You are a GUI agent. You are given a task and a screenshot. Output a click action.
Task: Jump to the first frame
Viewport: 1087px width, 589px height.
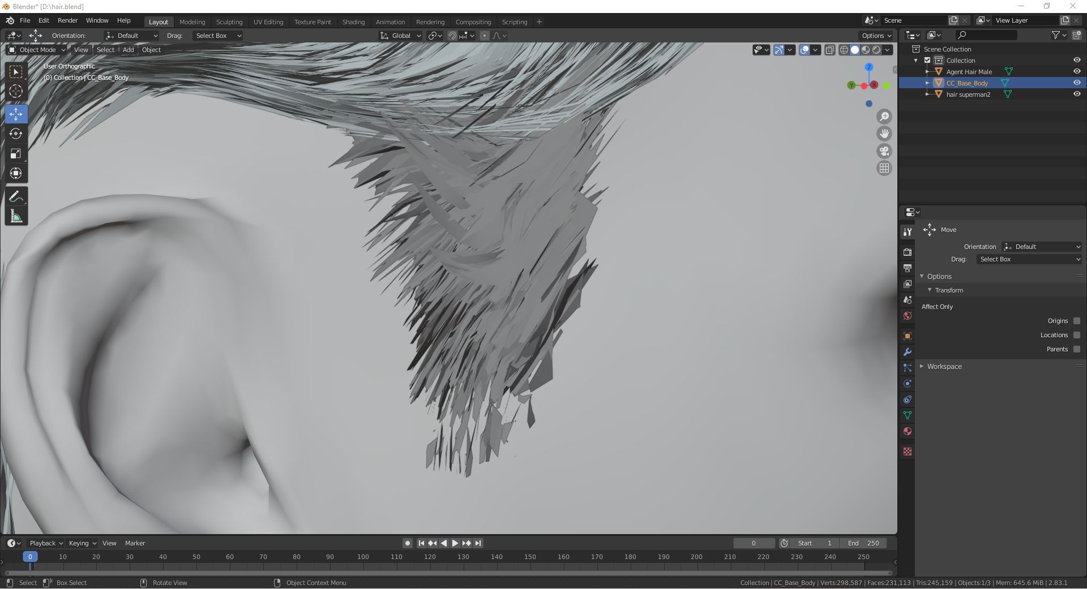[421, 543]
